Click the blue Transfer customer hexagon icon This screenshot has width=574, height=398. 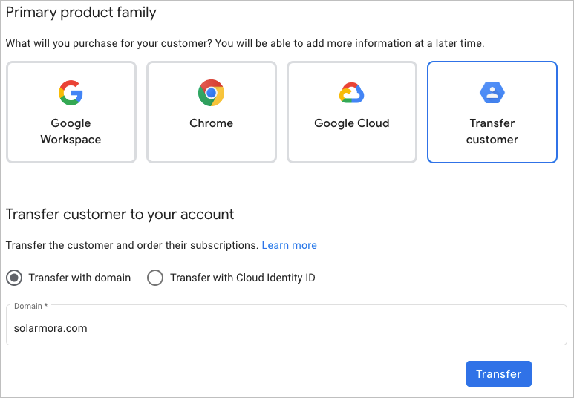tap(492, 93)
